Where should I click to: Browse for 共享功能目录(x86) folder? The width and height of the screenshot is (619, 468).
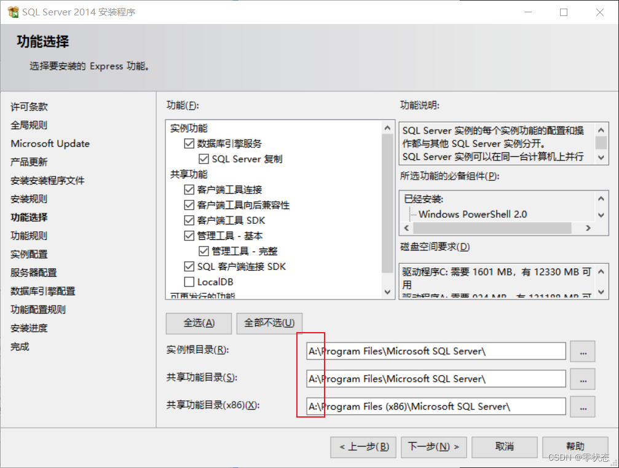tap(583, 407)
